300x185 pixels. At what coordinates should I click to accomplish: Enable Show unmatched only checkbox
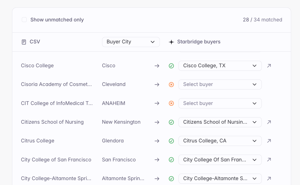click(24, 20)
